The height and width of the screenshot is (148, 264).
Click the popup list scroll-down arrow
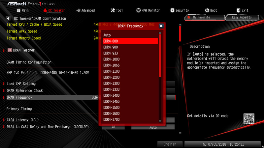point(160,121)
